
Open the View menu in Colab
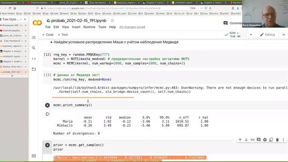(x=65, y=27)
